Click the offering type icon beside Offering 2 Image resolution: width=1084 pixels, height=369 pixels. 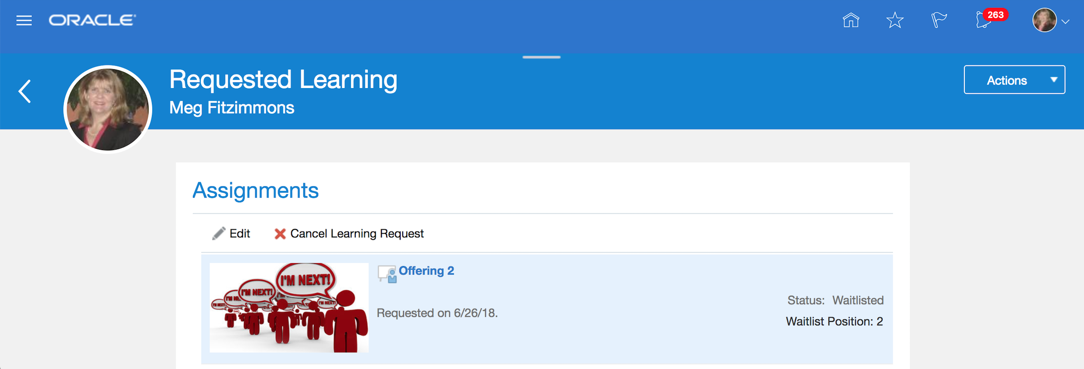387,274
